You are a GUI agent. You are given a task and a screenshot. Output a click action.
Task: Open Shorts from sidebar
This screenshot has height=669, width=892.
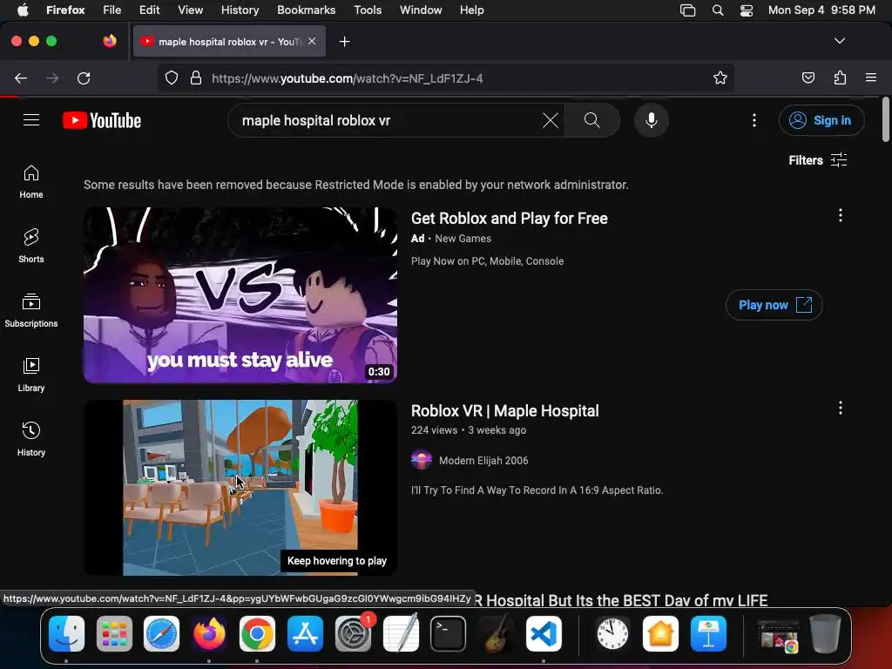(x=31, y=247)
